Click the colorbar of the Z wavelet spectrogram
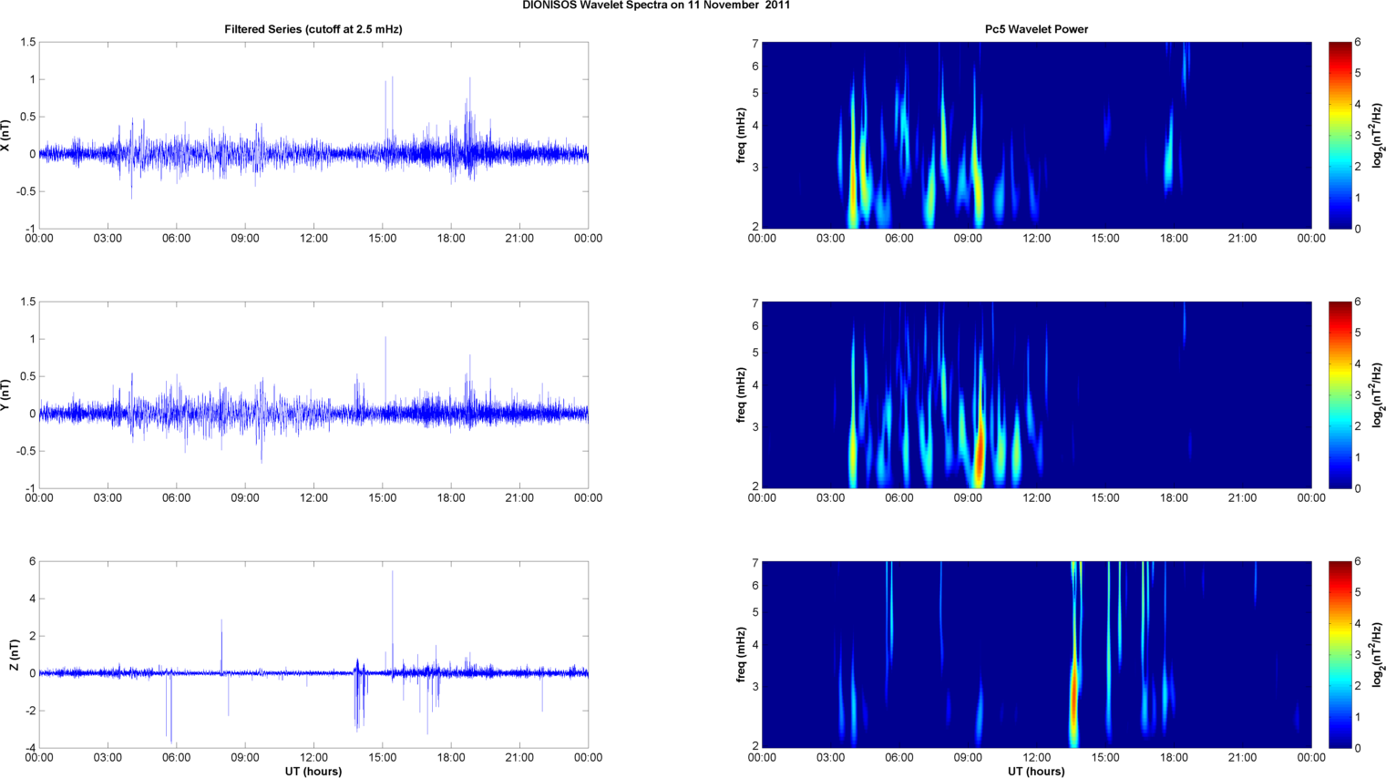 tap(1340, 655)
